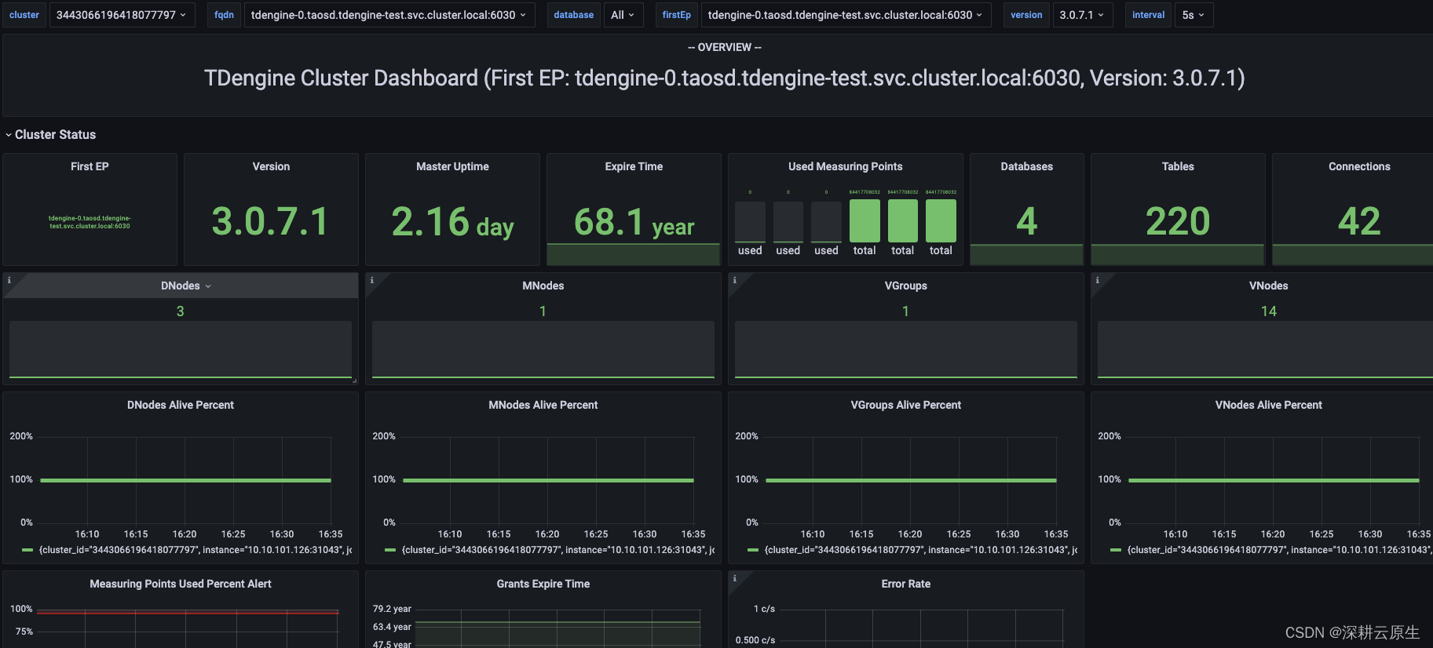Show info icon on VGroups panel
Screen dimensions: 1433x648
pos(734,279)
